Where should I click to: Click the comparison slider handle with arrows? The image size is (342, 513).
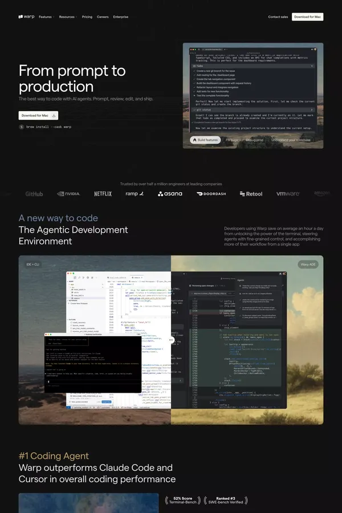(x=171, y=340)
